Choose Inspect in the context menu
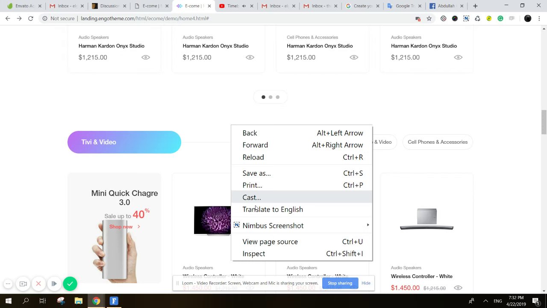547x308 pixels. [302, 254]
